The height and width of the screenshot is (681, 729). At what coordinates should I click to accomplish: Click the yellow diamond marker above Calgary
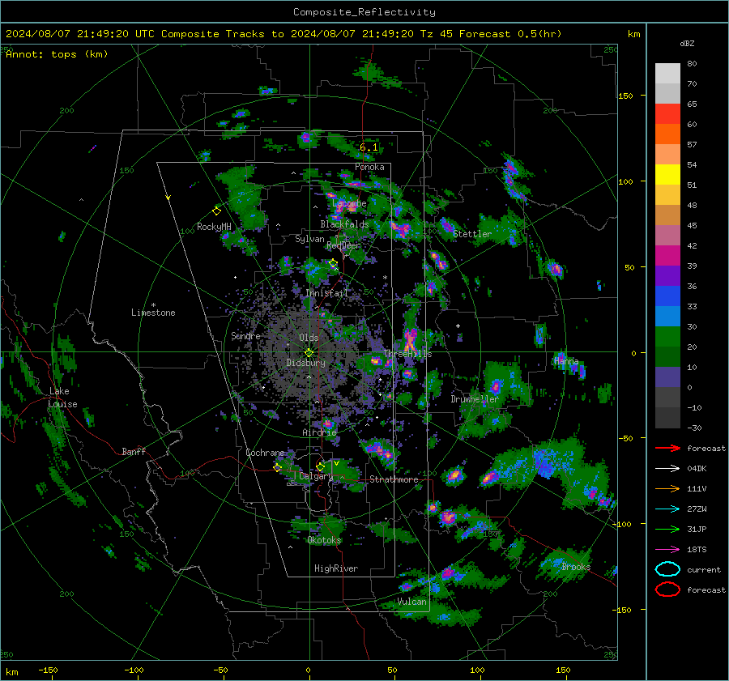pos(320,466)
